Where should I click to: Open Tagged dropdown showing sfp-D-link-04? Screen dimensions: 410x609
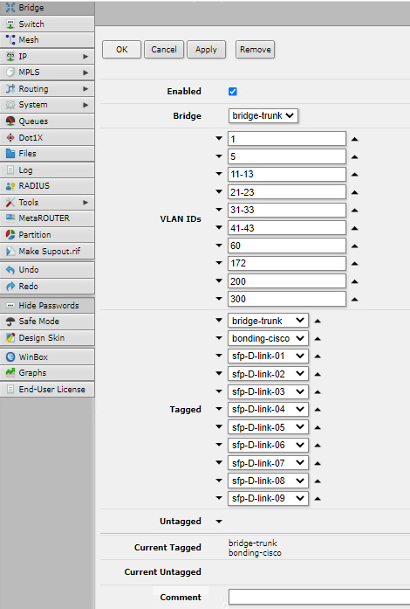pyautogui.click(x=268, y=409)
